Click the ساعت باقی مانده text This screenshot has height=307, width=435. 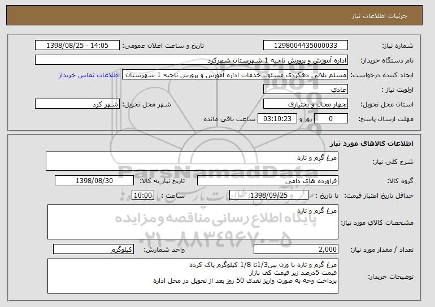pos(229,119)
